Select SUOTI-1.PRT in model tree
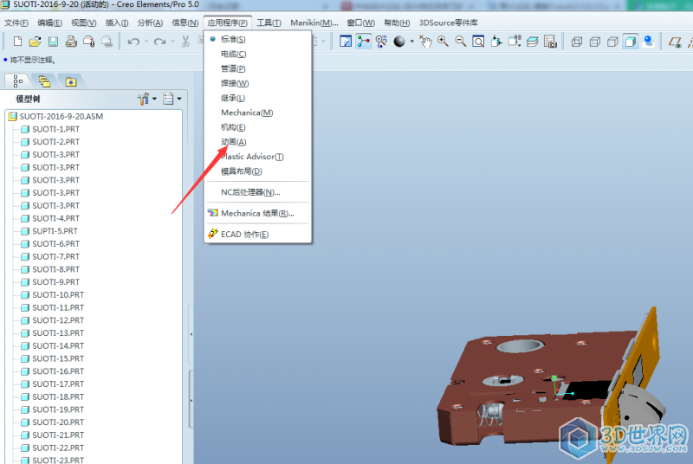The image size is (693, 464). 51,129
